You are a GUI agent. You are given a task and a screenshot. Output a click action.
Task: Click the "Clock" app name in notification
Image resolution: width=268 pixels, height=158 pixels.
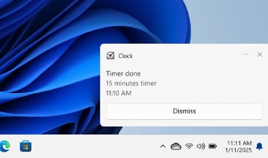point(125,56)
